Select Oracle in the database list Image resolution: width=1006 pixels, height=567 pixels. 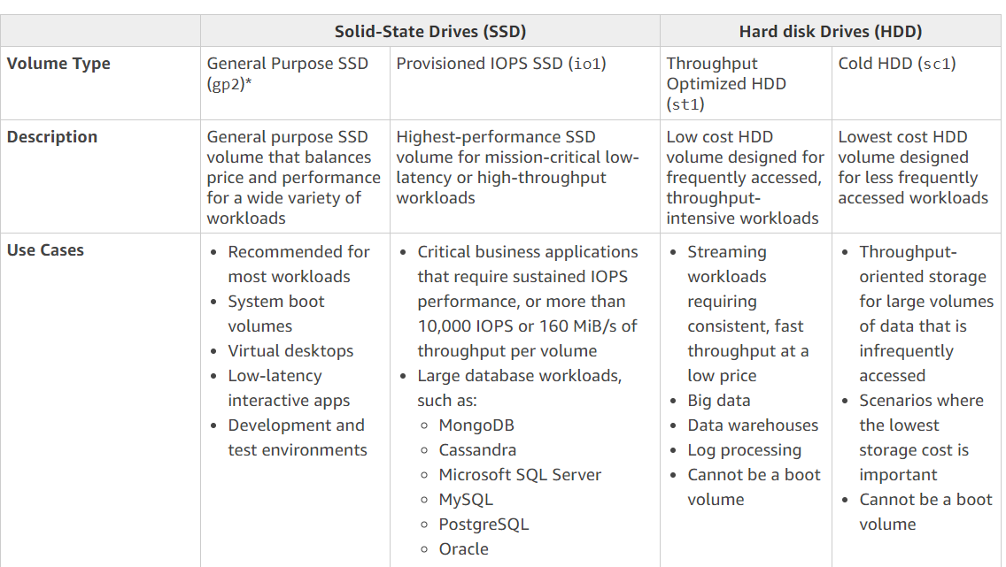(x=463, y=549)
